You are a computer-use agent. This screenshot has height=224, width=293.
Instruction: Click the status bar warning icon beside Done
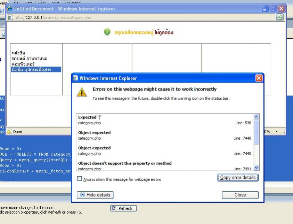coord(9,131)
